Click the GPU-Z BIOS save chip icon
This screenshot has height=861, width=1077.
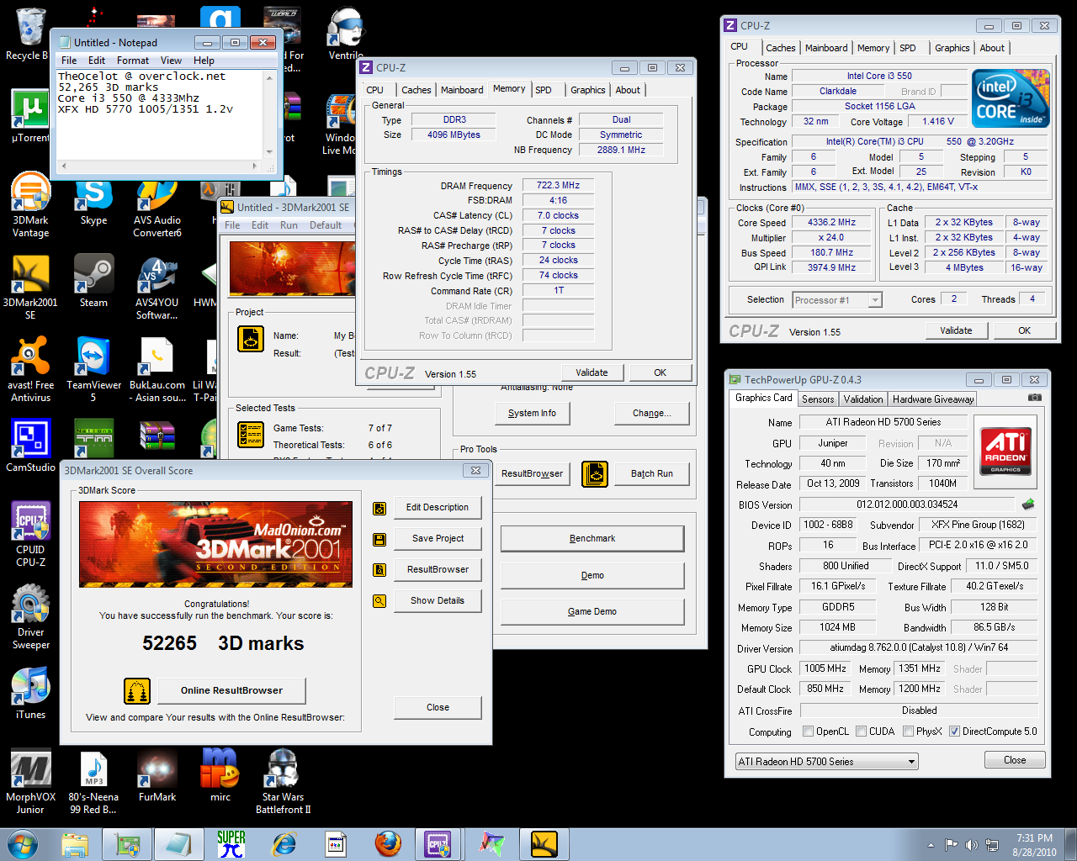[x=1028, y=504]
